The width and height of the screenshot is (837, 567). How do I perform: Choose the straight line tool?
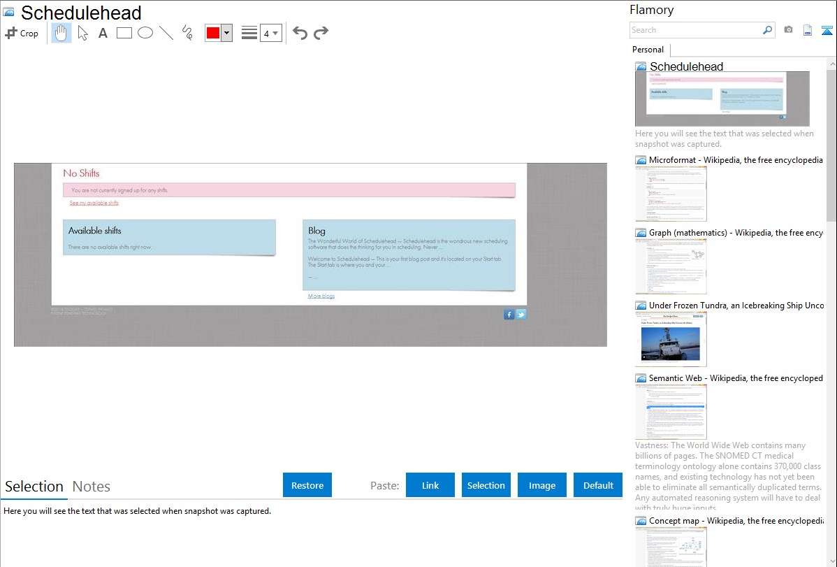coord(166,33)
